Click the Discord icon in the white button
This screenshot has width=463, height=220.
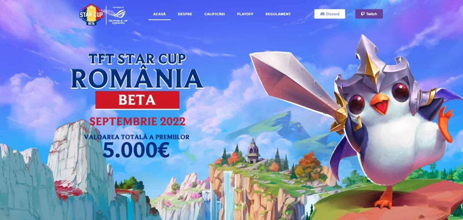tap(322, 14)
